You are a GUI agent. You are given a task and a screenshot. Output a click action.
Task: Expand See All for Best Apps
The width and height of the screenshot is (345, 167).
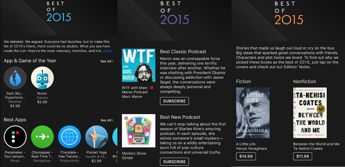point(107,120)
